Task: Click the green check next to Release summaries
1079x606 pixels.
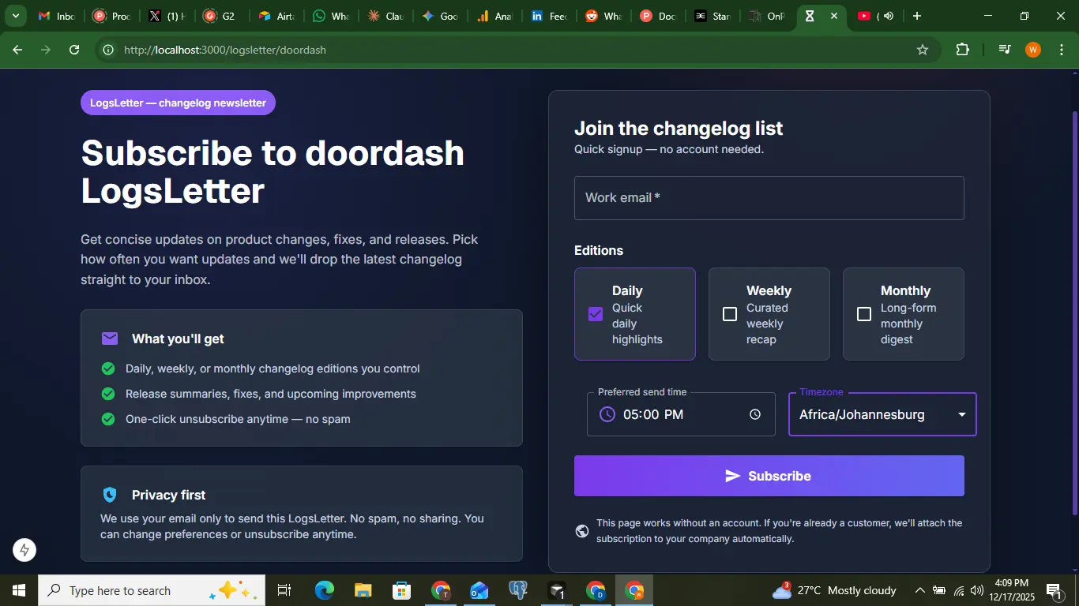Action: [x=108, y=394]
